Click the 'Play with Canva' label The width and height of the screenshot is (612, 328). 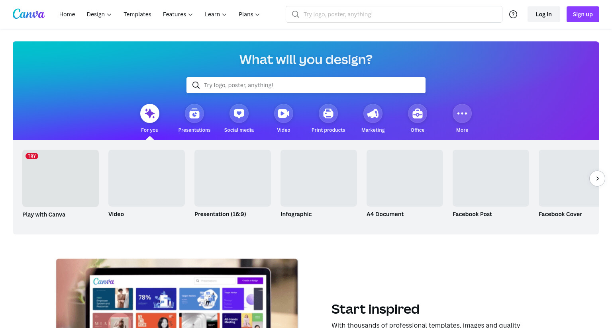click(x=44, y=215)
